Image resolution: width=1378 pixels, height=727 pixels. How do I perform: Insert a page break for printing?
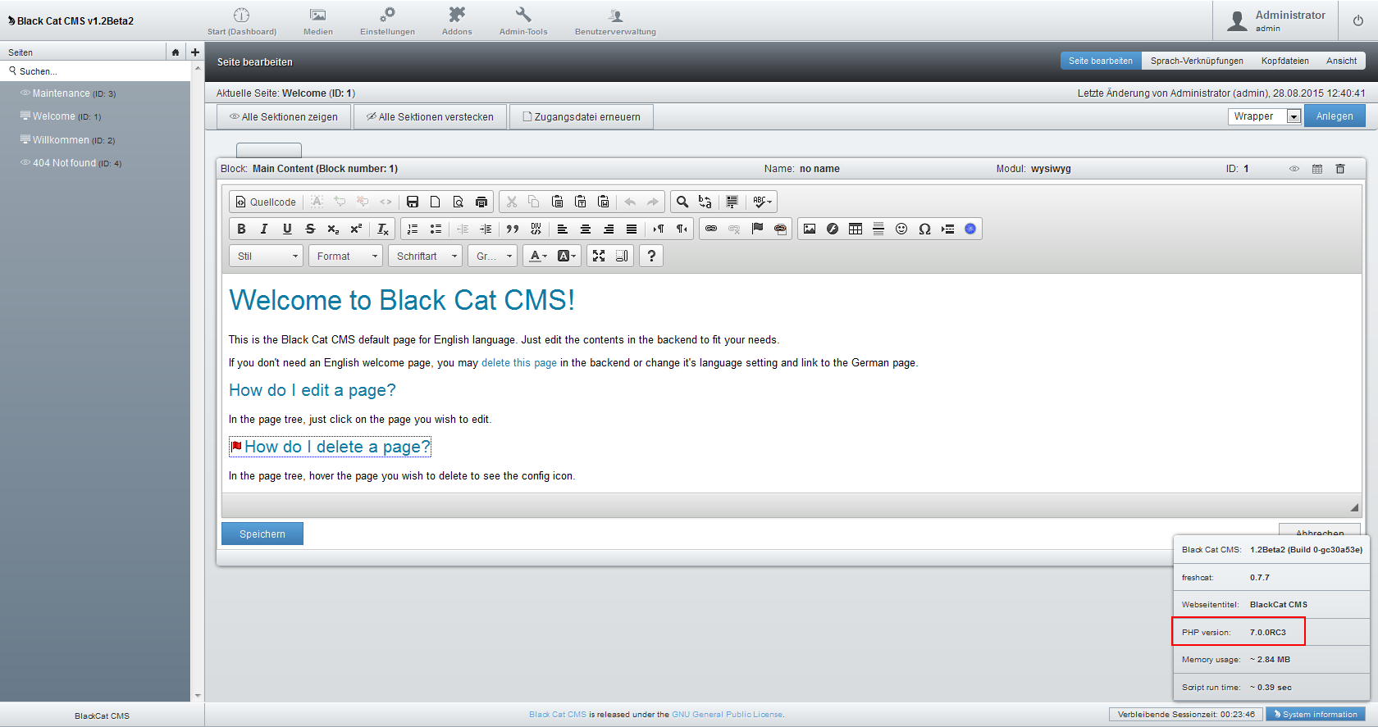point(947,229)
